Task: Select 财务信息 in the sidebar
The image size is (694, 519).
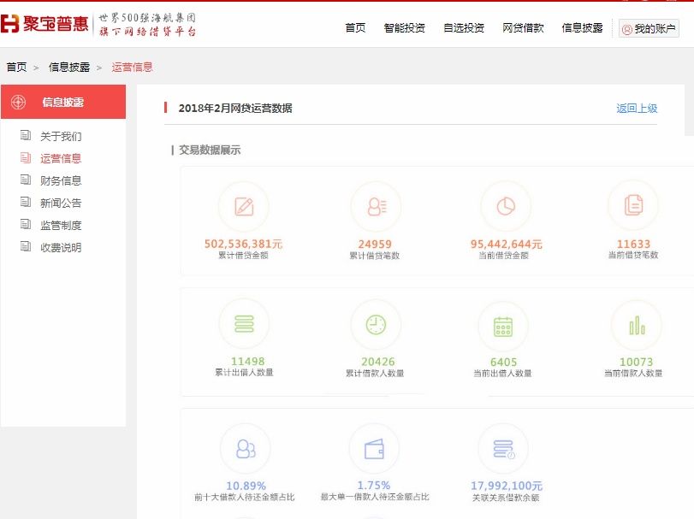Action: [61, 180]
